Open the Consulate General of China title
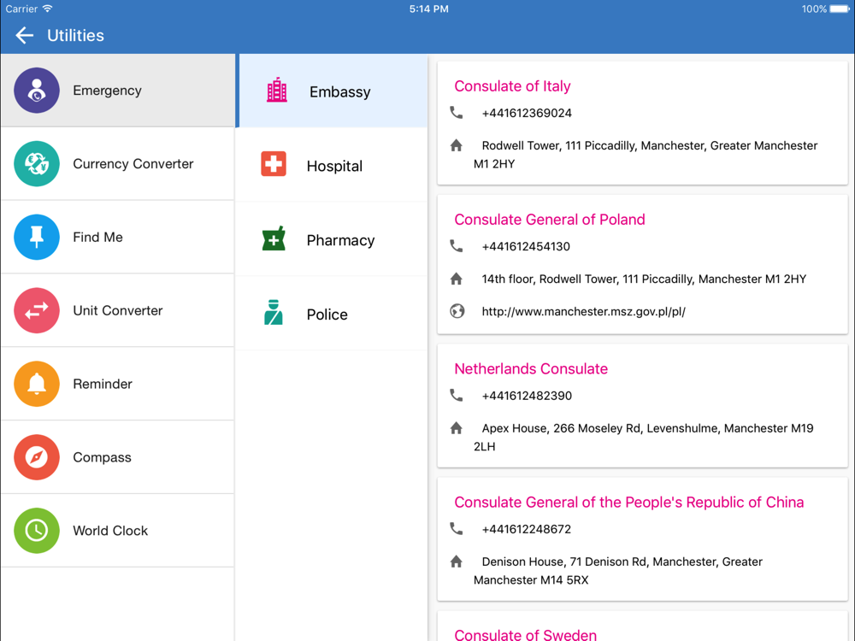Viewport: 855px width, 641px height. 629,502
